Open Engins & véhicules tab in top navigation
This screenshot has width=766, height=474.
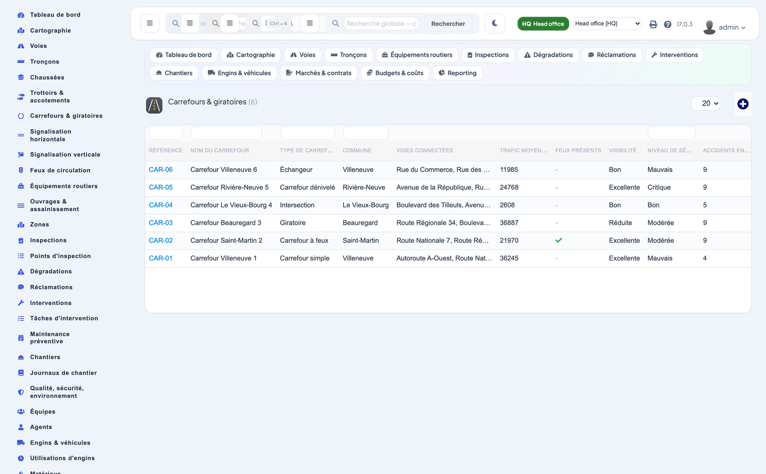(239, 73)
